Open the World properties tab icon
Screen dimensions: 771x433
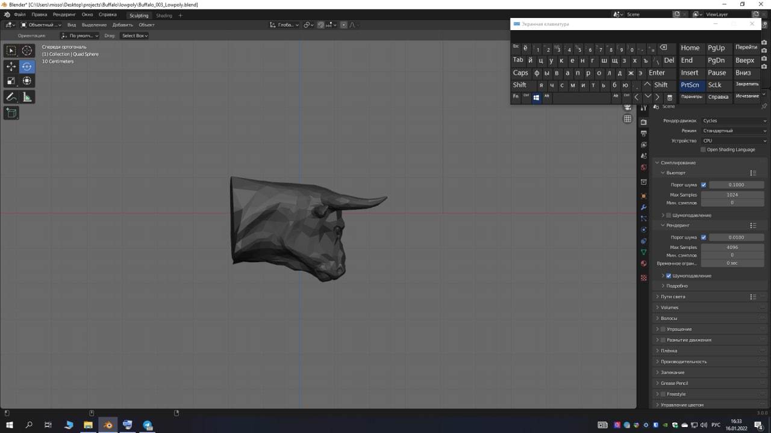[644, 168]
